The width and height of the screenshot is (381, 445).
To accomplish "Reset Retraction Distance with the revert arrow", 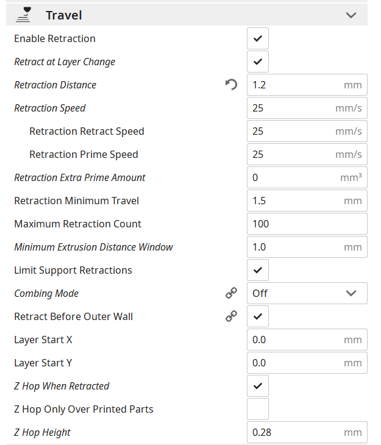I will 232,85.
